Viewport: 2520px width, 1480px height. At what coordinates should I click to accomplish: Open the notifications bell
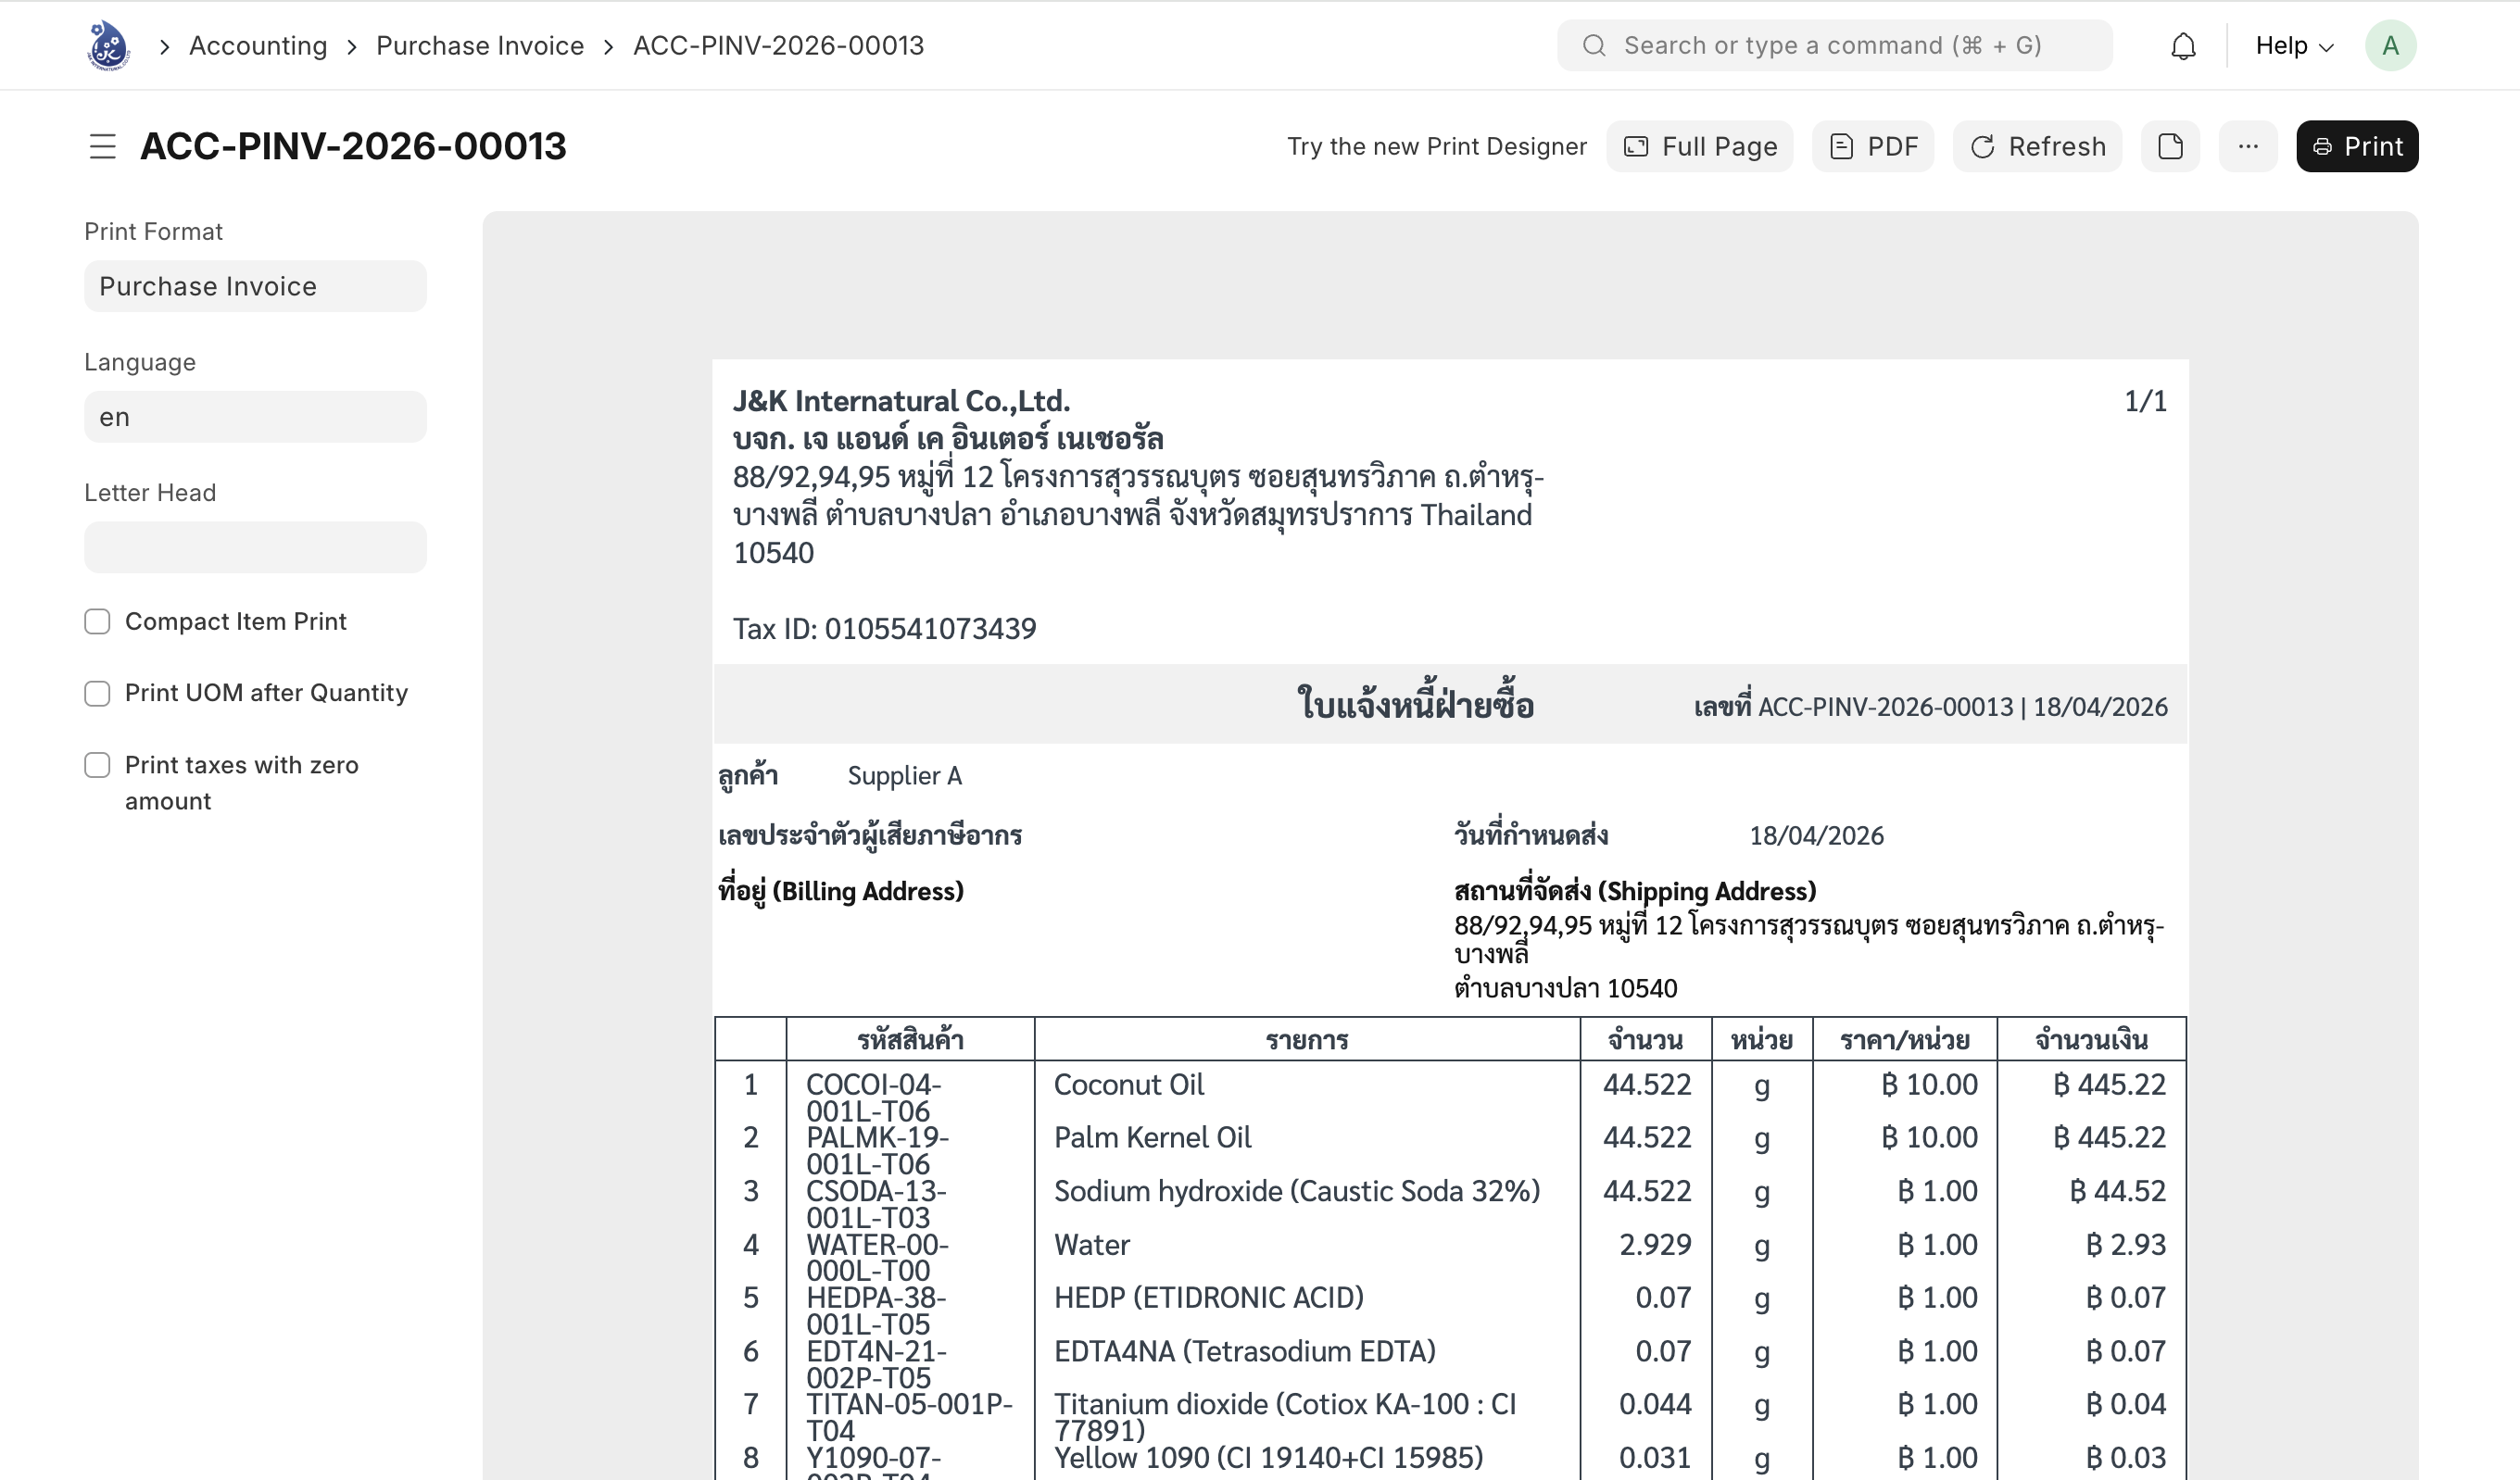pyautogui.click(x=2183, y=46)
